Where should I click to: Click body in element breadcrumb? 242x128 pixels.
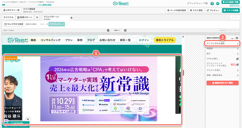[42, 24]
